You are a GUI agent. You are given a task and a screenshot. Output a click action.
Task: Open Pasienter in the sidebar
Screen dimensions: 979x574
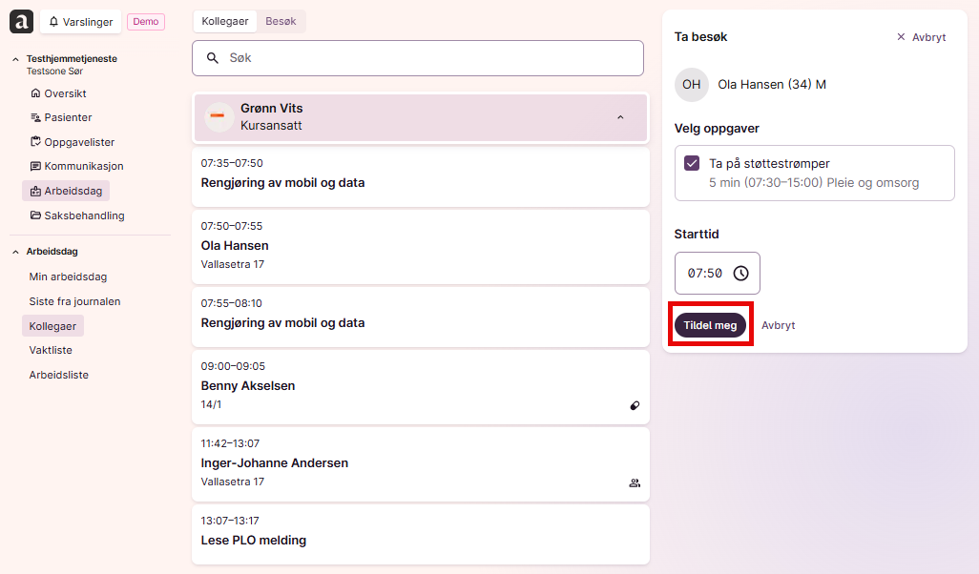click(x=61, y=117)
